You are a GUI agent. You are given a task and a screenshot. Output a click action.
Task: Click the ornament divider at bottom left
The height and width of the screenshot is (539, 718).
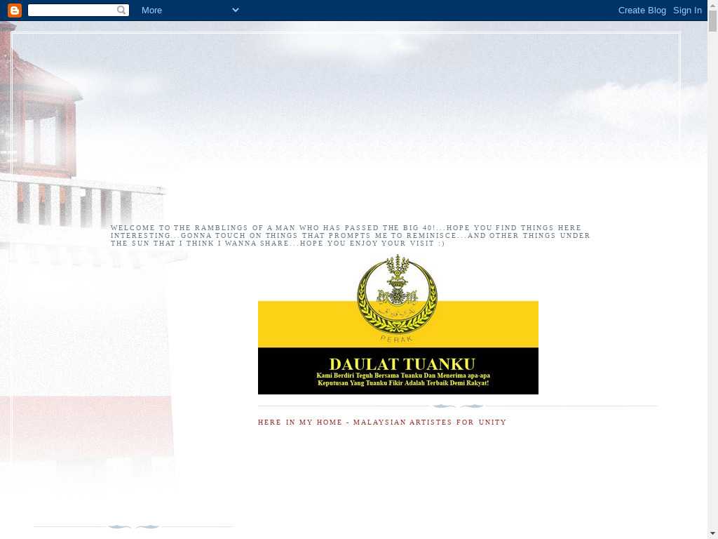(133, 526)
